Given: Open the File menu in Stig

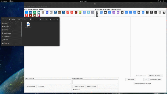Looking at the screenshot, I should [25, 7].
